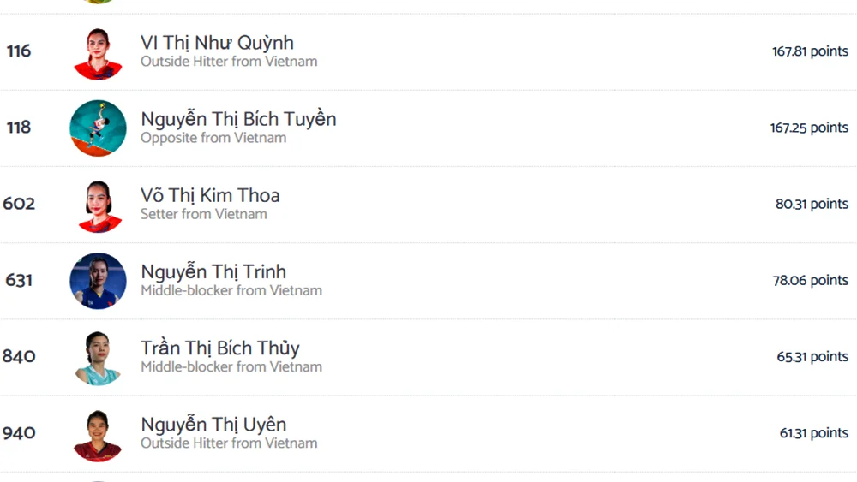
Task: Open Võ Thị Kim Thoa's profile
Action: pos(210,195)
